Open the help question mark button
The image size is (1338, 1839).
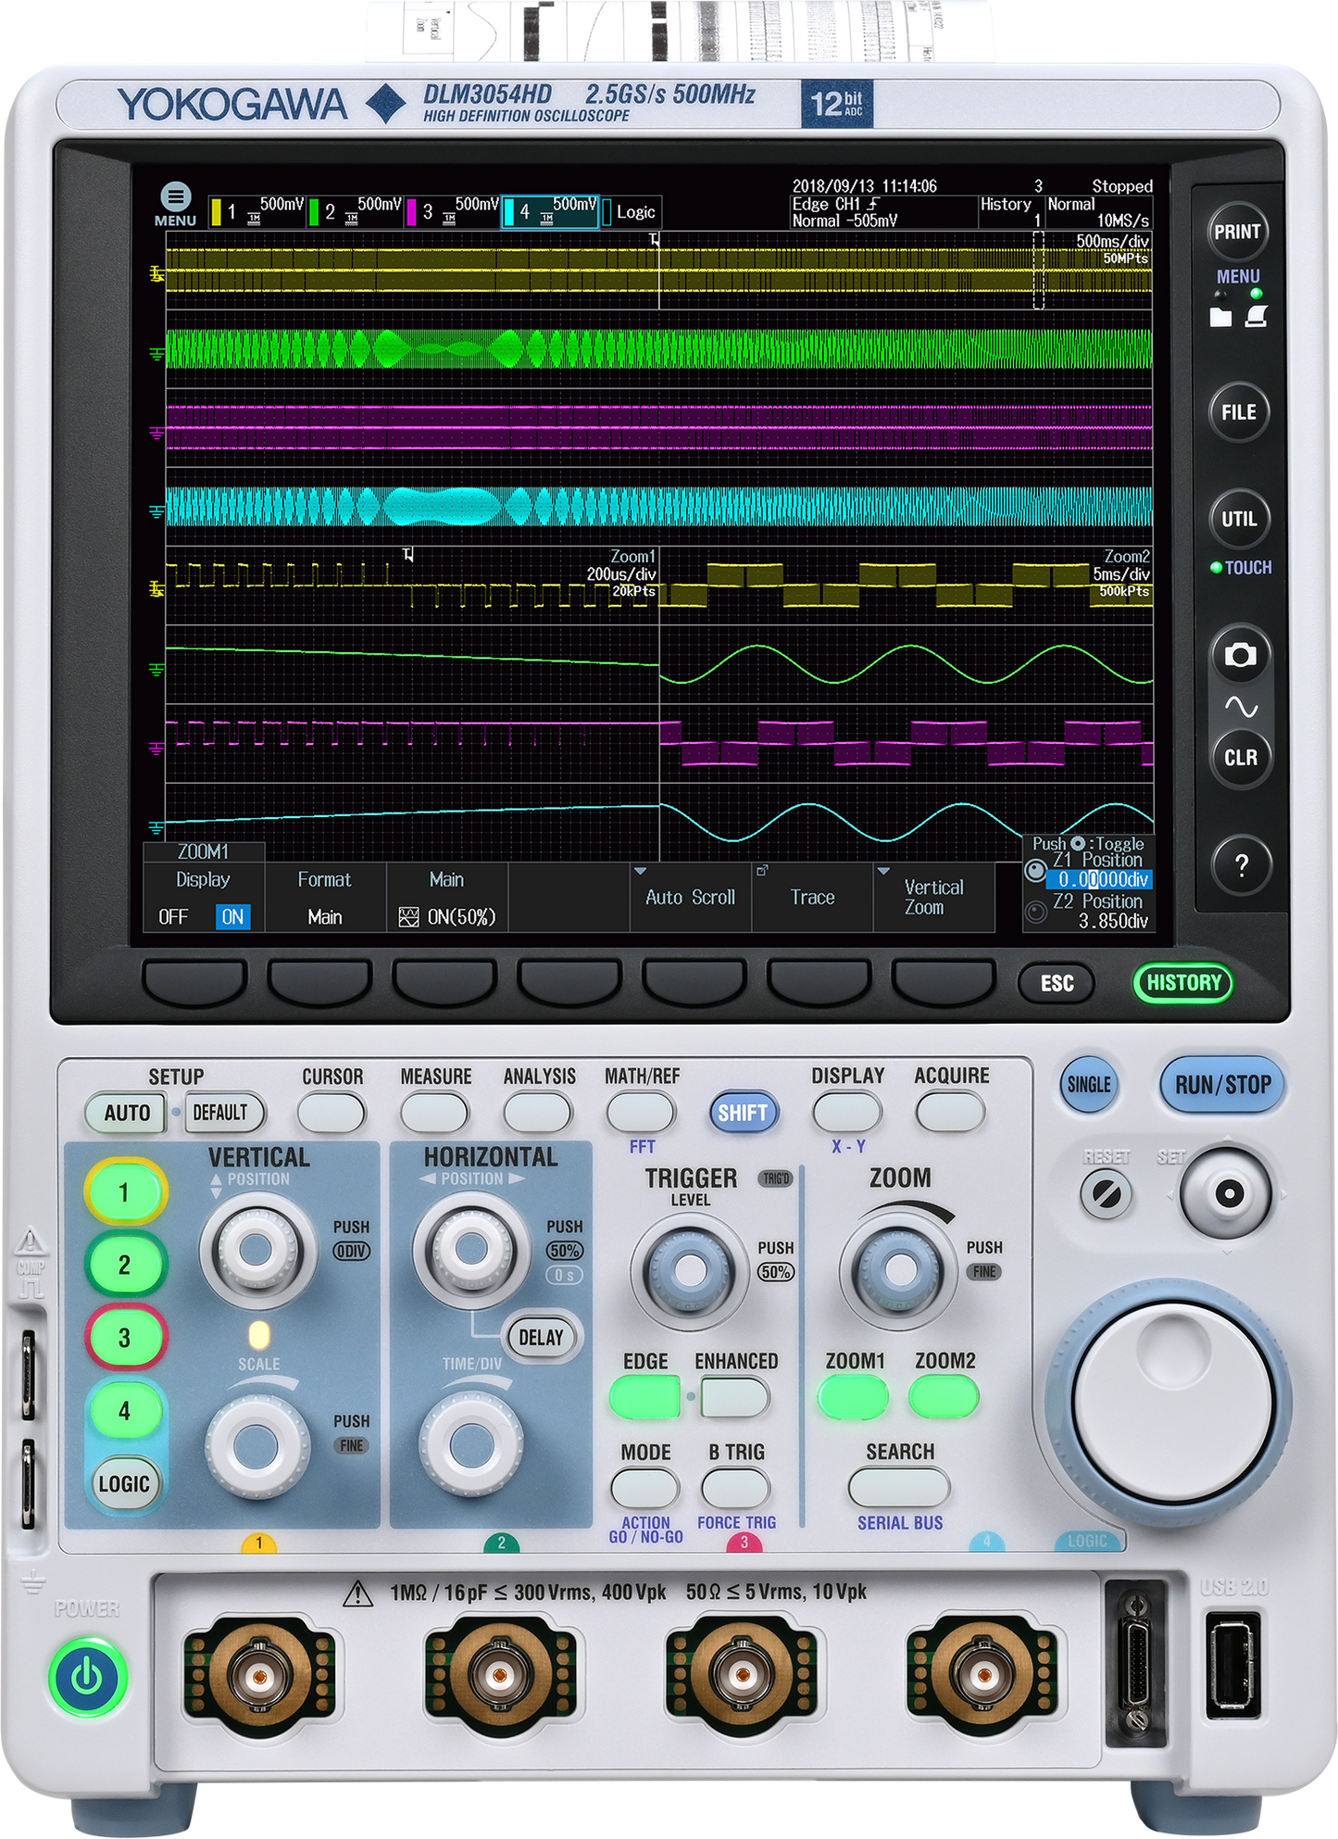pyautogui.click(x=1241, y=864)
